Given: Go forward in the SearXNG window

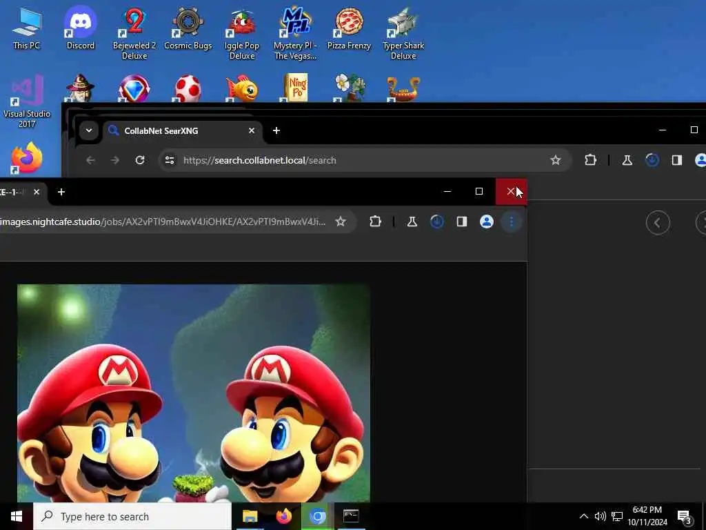Looking at the screenshot, I should pos(115,160).
